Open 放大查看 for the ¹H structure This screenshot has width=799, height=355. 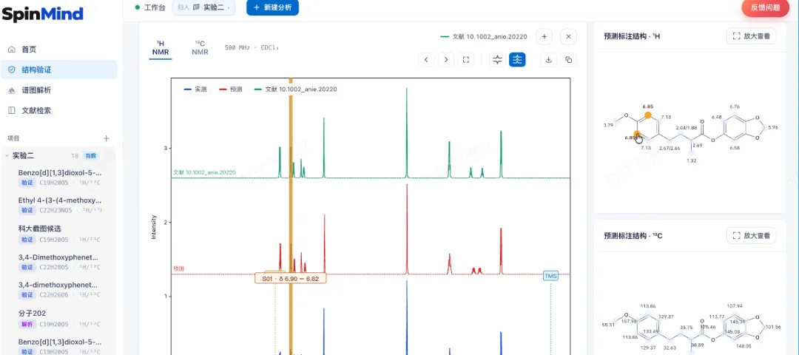pos(751,36)
